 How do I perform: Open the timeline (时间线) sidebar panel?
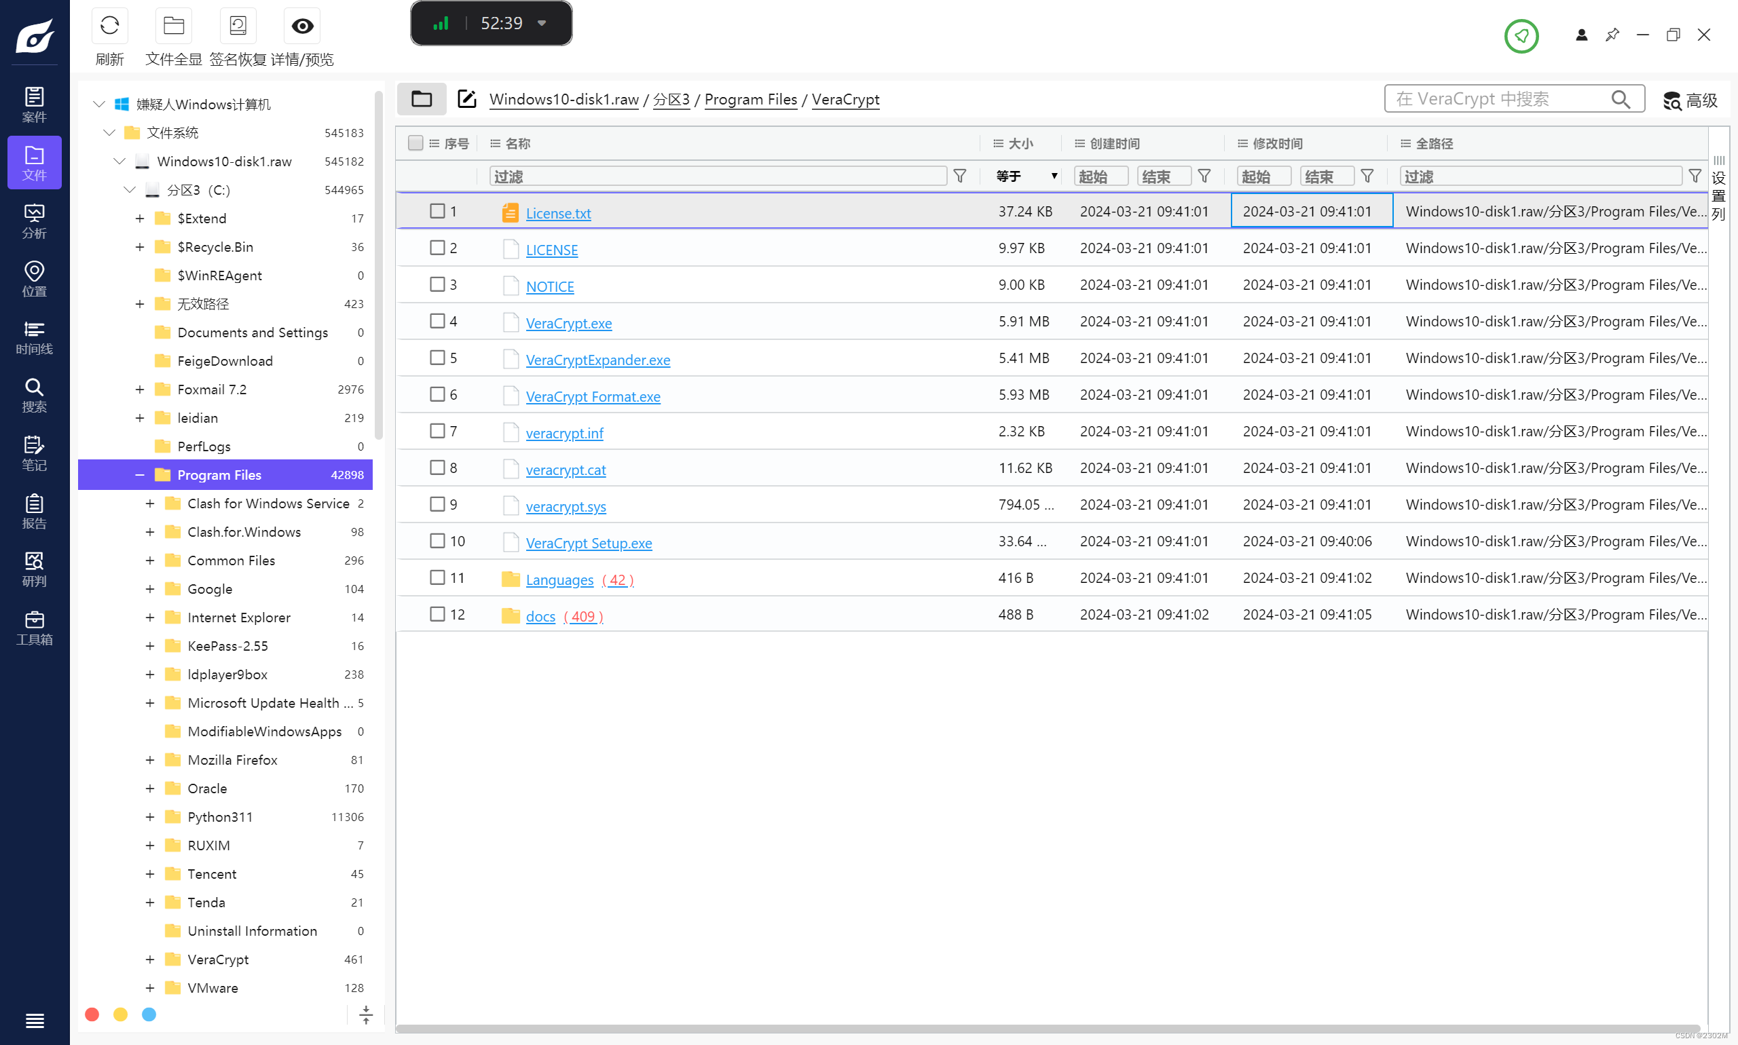point(34,337)
